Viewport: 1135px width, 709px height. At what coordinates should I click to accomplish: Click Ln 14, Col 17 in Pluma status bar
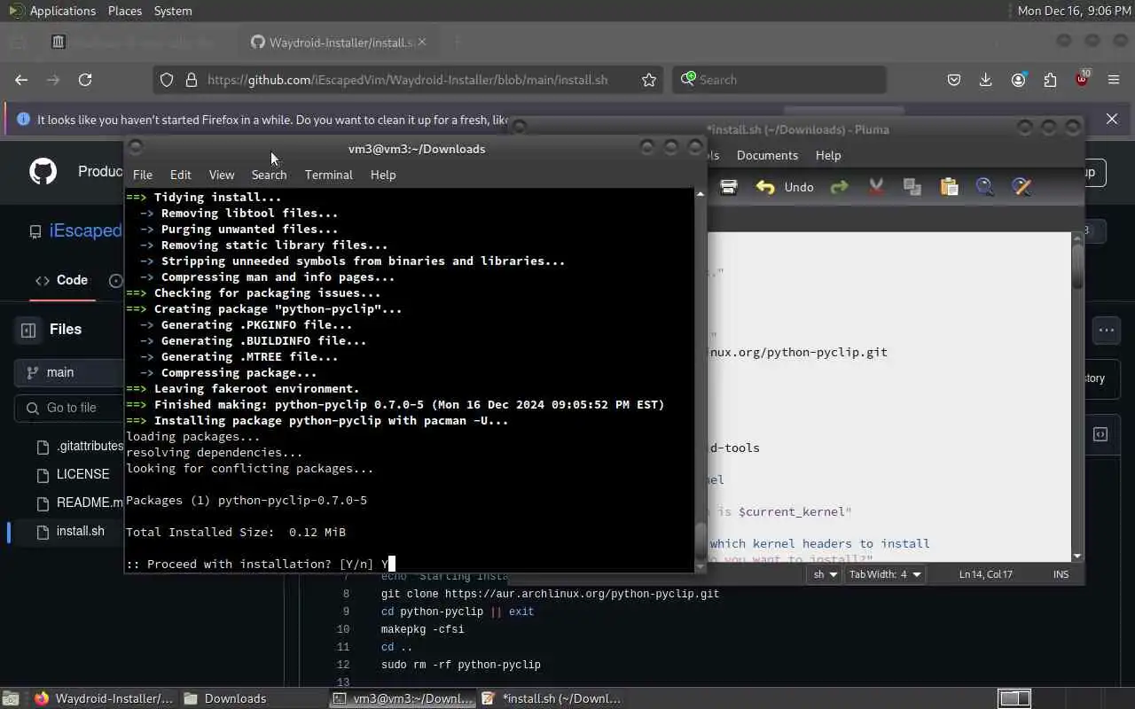pos(986,574)
